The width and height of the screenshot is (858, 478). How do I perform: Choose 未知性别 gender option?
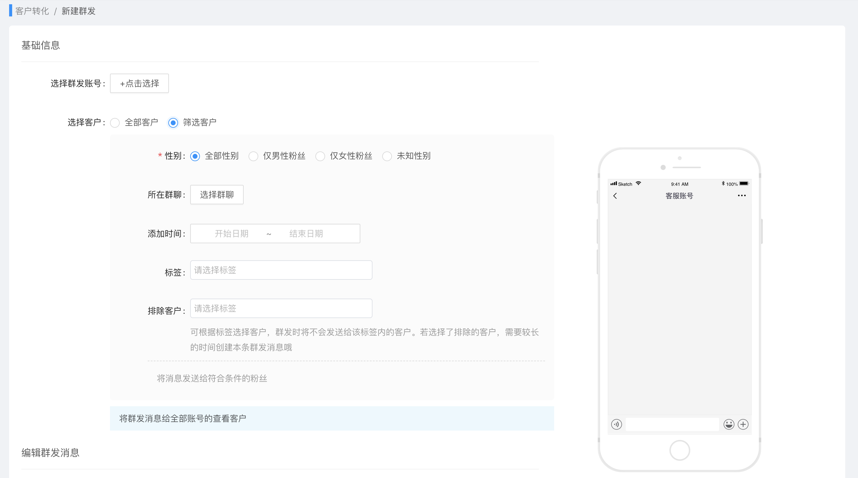click(387, 156)
